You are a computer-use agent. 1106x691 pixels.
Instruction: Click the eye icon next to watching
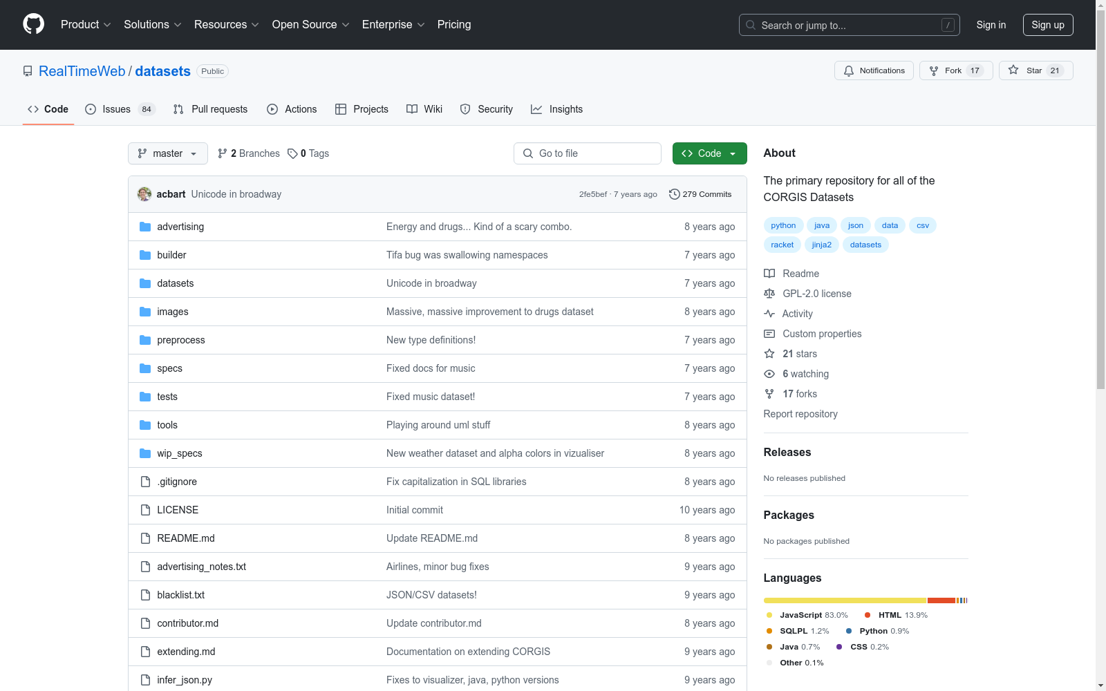pos(769,374)
